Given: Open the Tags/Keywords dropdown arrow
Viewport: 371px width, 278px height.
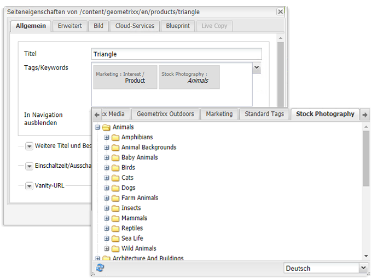Looking at the screenshot, I should tap(257, 68).
